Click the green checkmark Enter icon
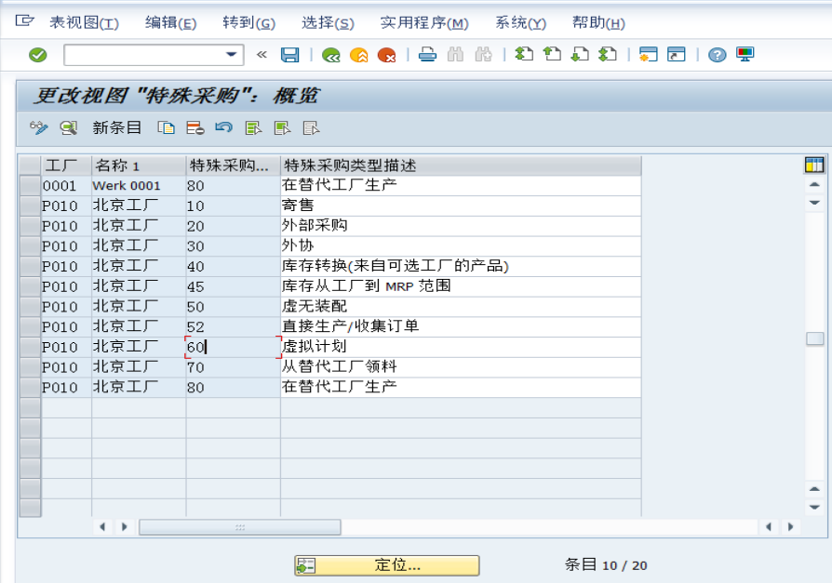832x583 pixels. (37, 55)
